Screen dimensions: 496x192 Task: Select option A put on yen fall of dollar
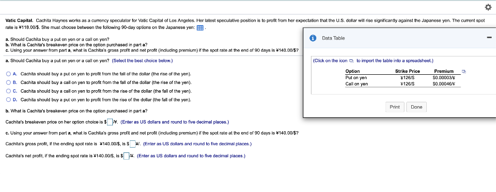tap(9, 74)
